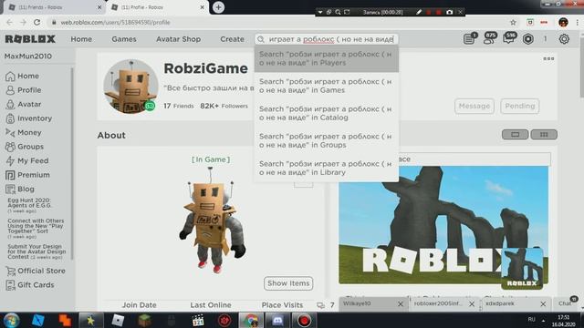Open Money in the sidebar
Viewport: 584px width, 328px height.
pyautogui.click(x=24, y=132)
